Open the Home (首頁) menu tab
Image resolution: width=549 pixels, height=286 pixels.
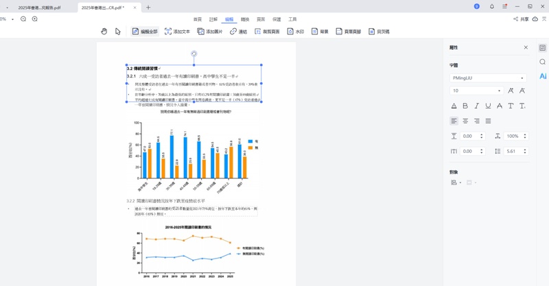coord(198,19)
